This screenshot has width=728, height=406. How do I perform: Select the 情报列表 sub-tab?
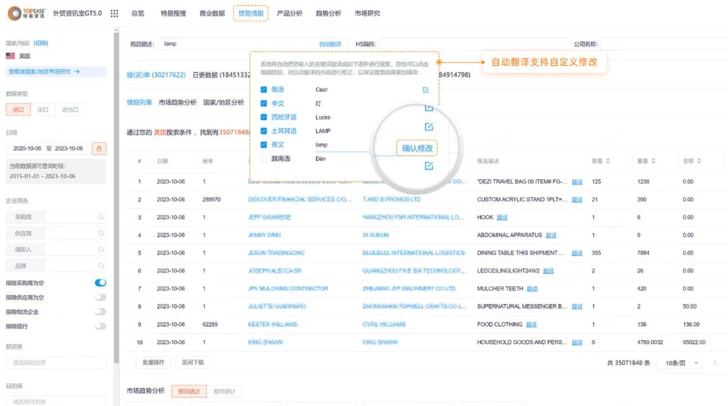click(140, 103)
